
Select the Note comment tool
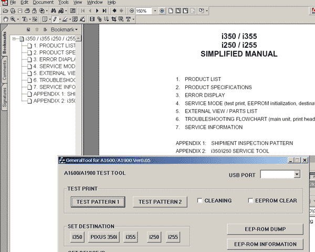pos(45,19)
